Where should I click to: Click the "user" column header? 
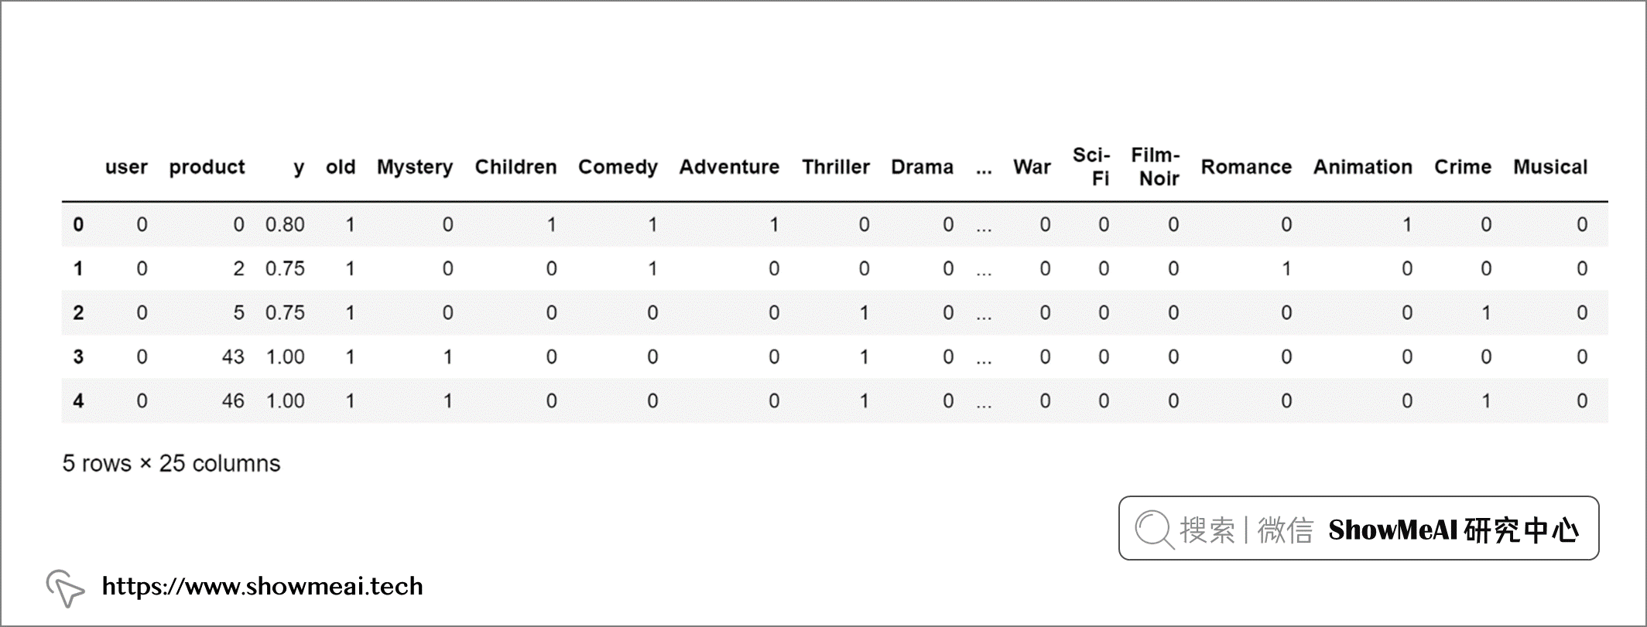(126, 167)
